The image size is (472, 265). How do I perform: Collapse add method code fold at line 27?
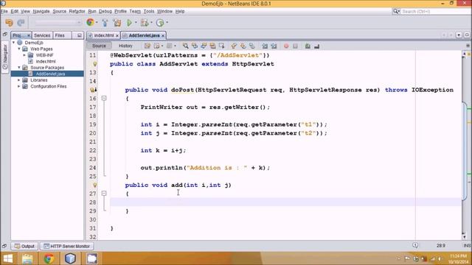[104, 194]
